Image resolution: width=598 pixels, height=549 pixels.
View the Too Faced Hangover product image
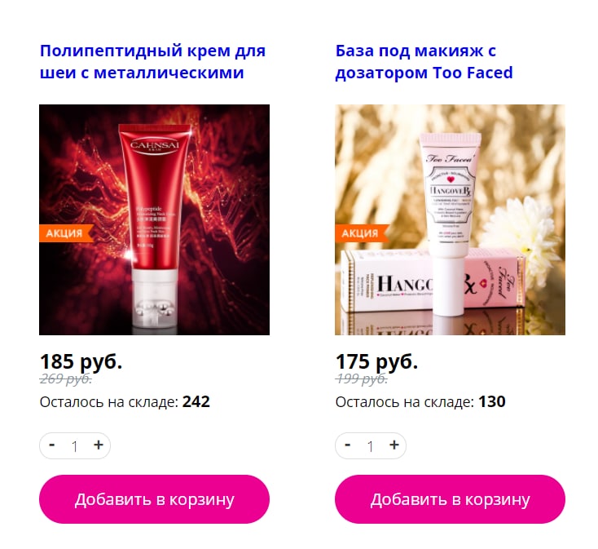(450, 220)
